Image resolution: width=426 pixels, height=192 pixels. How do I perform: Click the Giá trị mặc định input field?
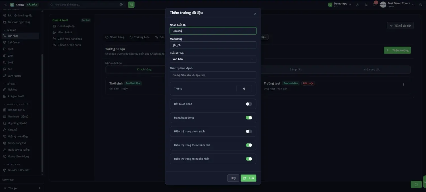[213, 75]
